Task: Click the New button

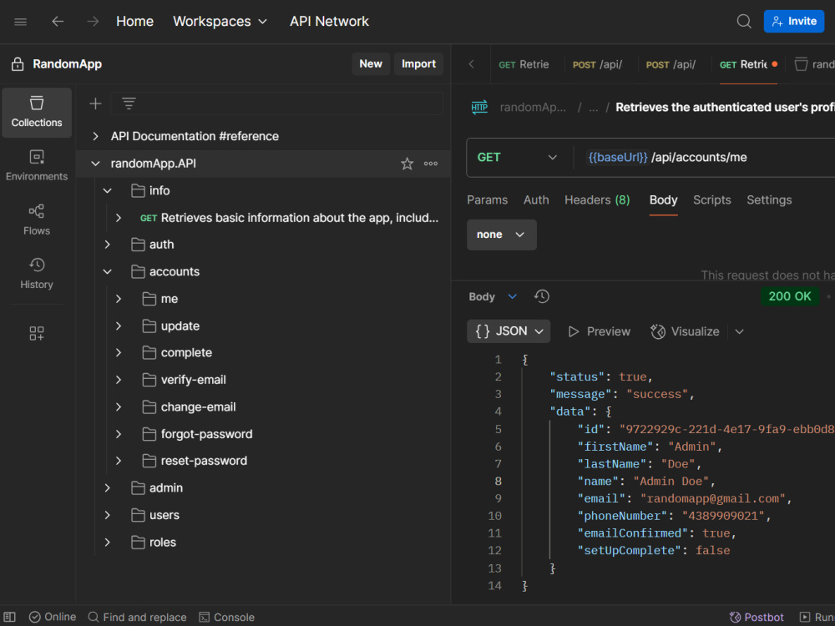Action: tap(371, 64)
